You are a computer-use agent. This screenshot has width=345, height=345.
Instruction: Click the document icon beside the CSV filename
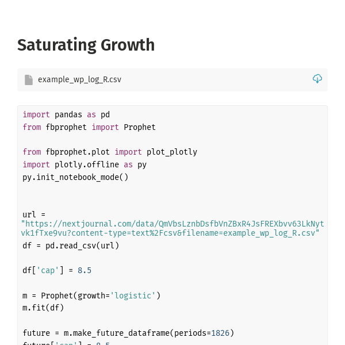coord(29,79)
